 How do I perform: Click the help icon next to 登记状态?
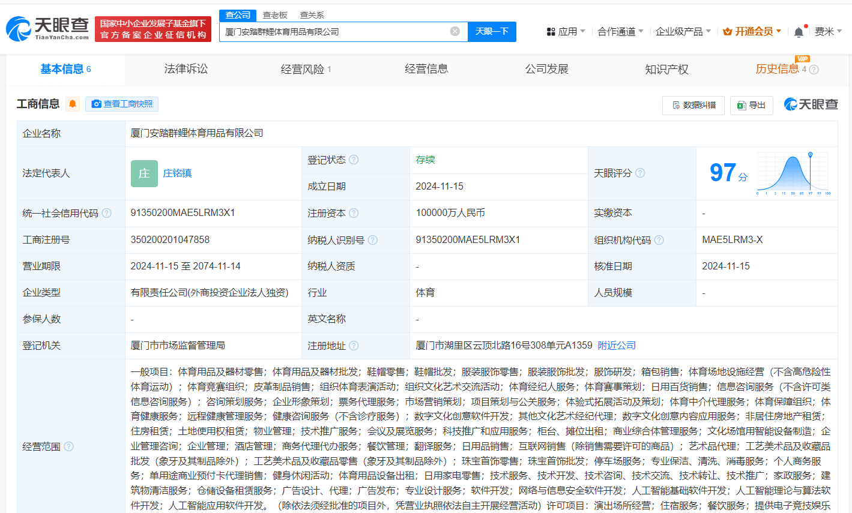pos(354,160)
